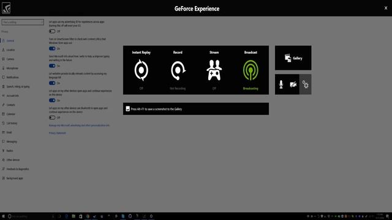
Task: Click the Find a setting search box
Action: pos(23,22)
